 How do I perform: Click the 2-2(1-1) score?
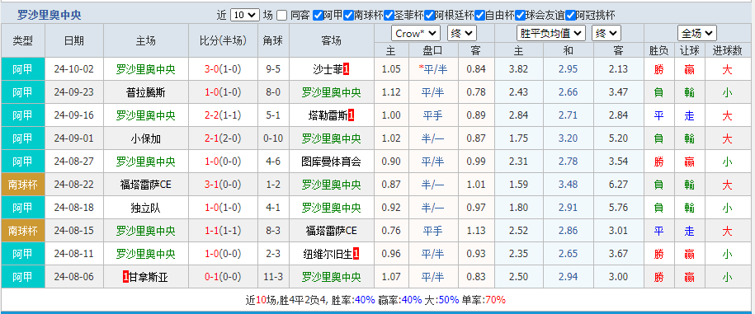point(223,115)
